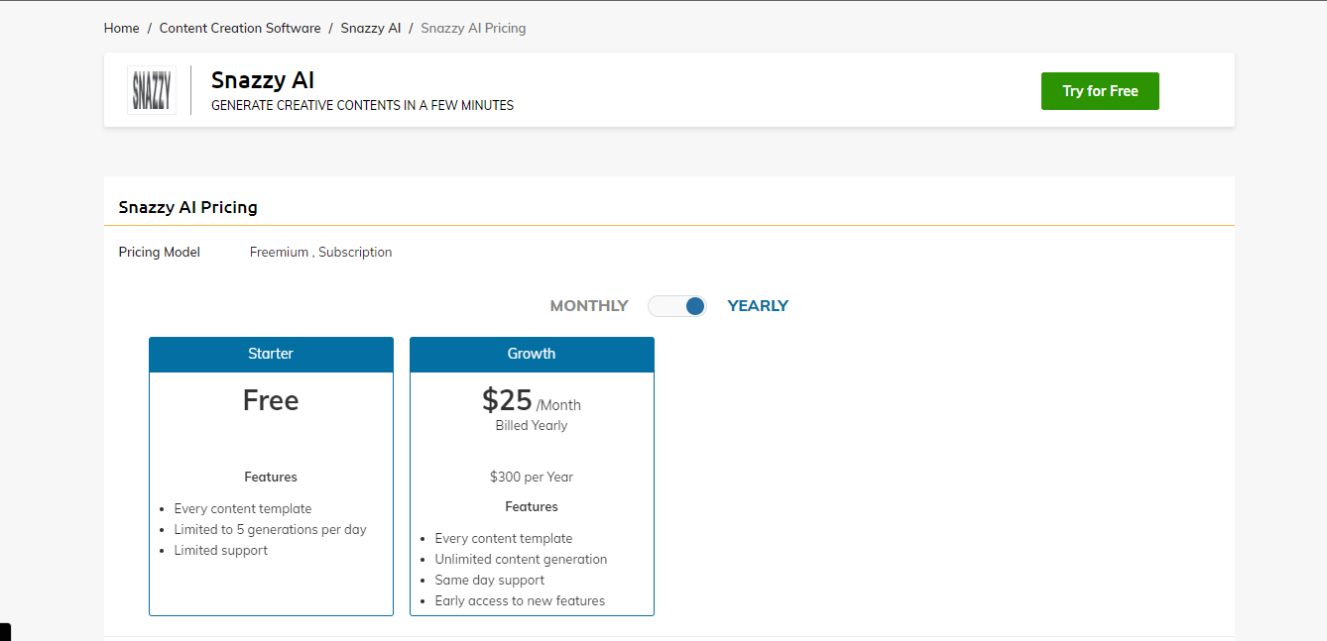1327x641 pixels.
Task: Click 'Unlimited content generation' feature
Action: point(521,560)
